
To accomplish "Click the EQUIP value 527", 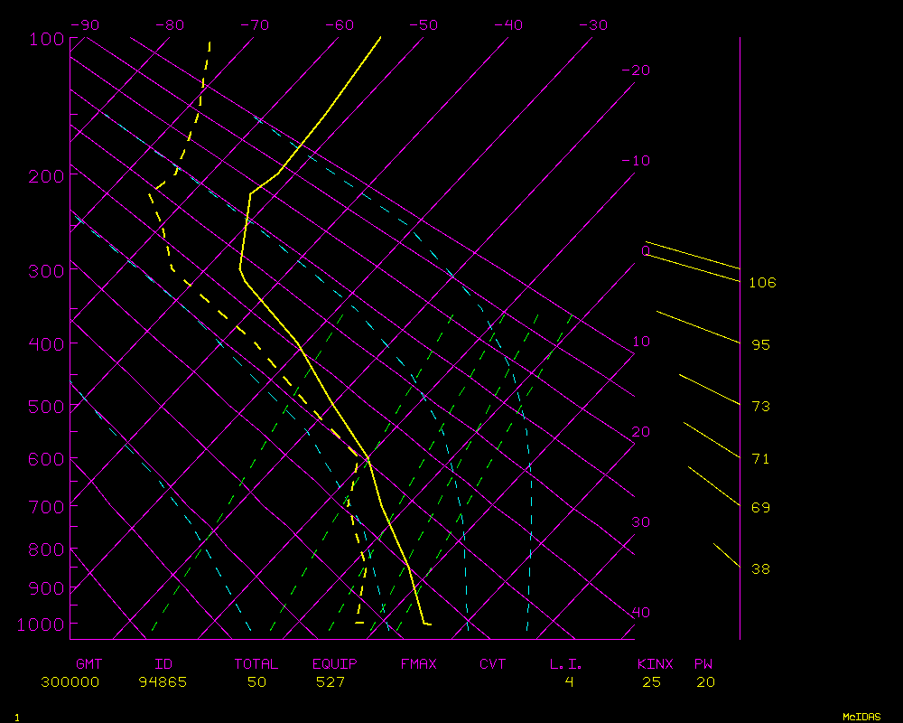I will [330, 682].
